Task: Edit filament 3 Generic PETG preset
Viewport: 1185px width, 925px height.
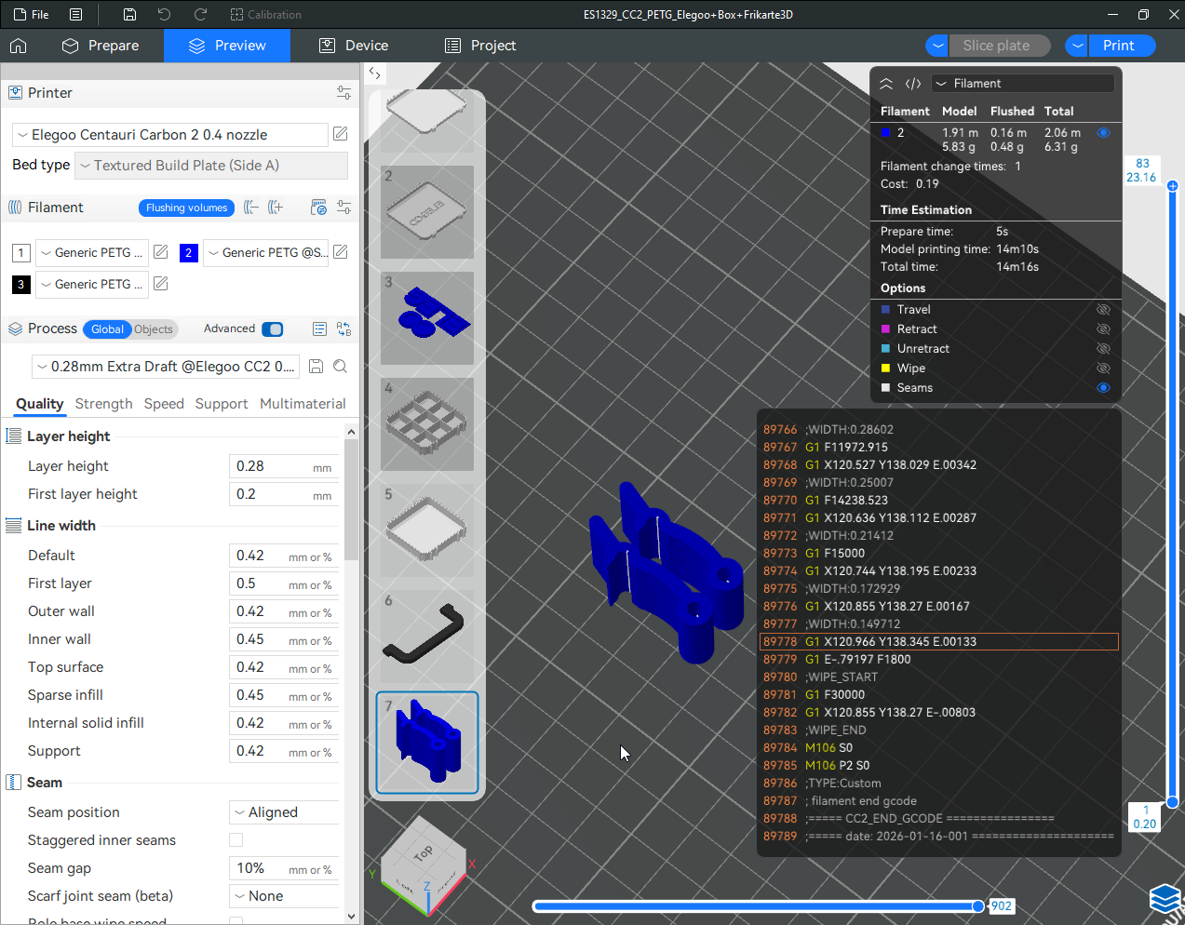Action: [160, 284]
